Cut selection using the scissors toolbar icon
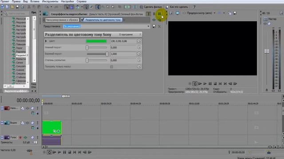Viewport: 284px width, 159px height. coord(29,7)
